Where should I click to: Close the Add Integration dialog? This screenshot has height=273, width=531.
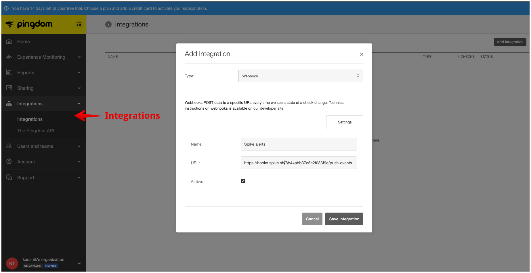point(362,54)
